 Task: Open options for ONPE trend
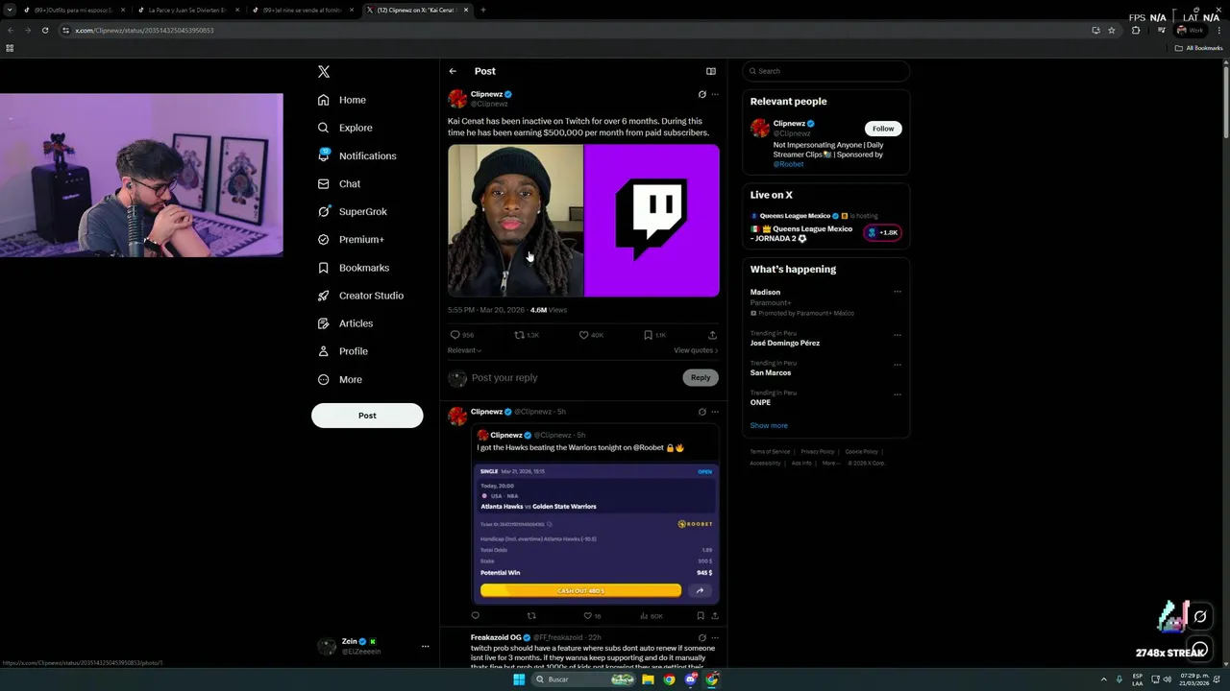898,394
